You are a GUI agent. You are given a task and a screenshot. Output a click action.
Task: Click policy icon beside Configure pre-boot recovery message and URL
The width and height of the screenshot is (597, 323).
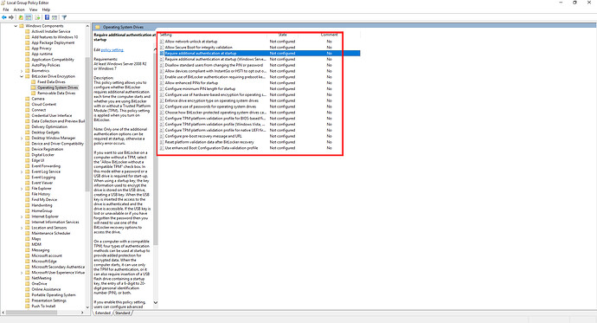point(162,136)
